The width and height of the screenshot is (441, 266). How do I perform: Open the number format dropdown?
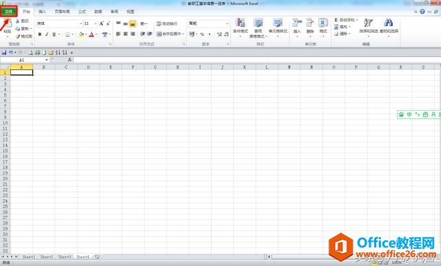(227, 23)
